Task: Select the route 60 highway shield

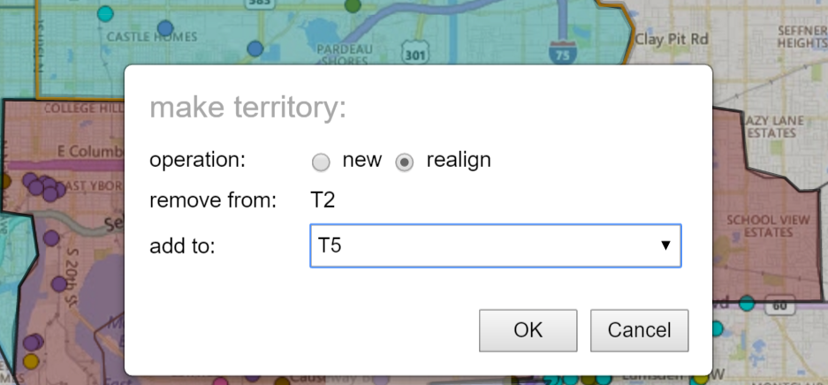Action: (779, 305)
